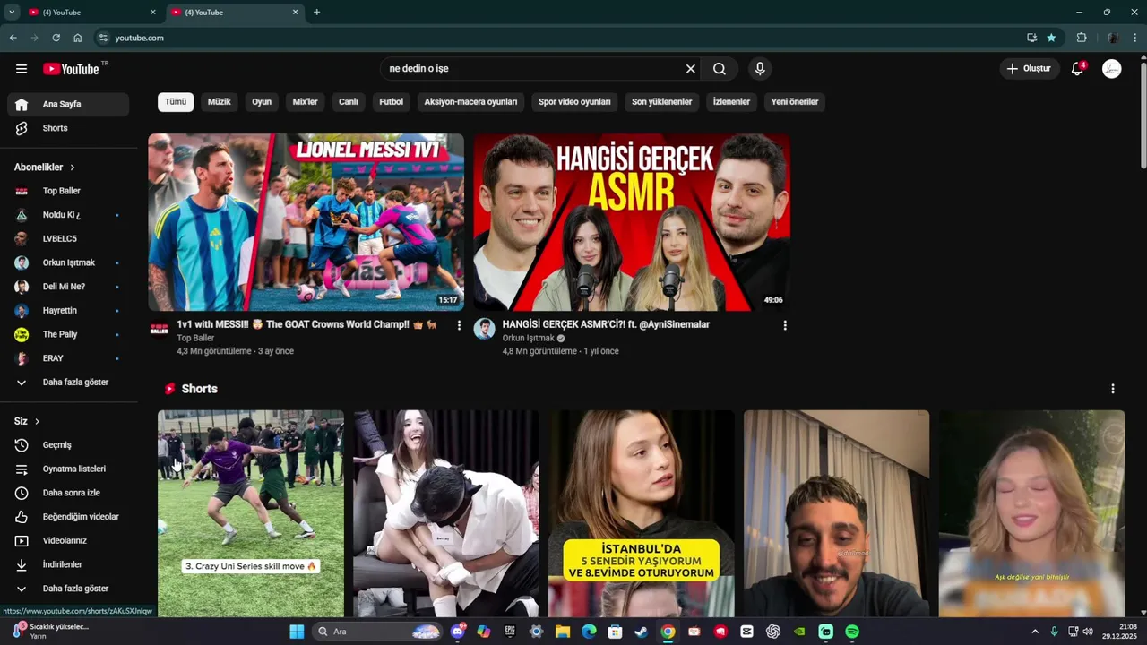Select the Mix'ler filter chip
1147x645 pixels.
pos(306,102)
